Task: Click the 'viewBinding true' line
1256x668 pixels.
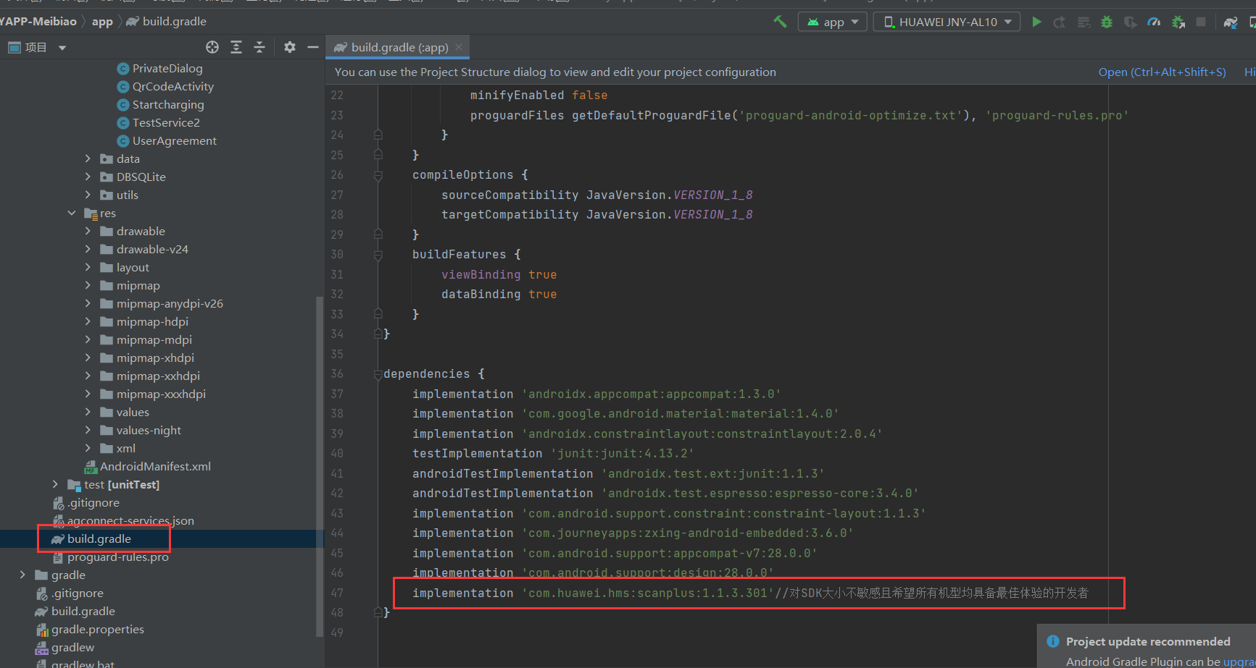Action: 499,274
